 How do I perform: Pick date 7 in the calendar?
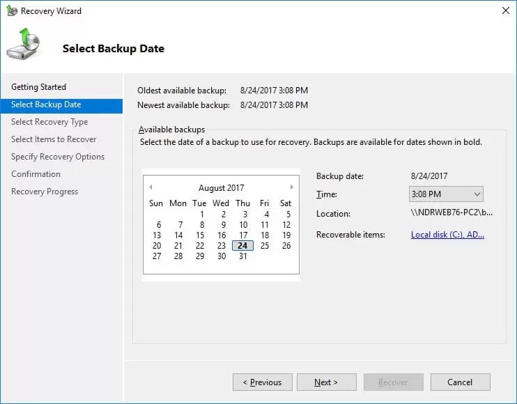tap(180, 225)
